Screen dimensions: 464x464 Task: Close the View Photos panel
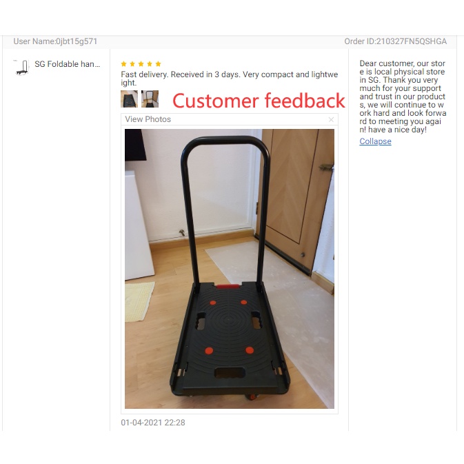tap(331, 119)
